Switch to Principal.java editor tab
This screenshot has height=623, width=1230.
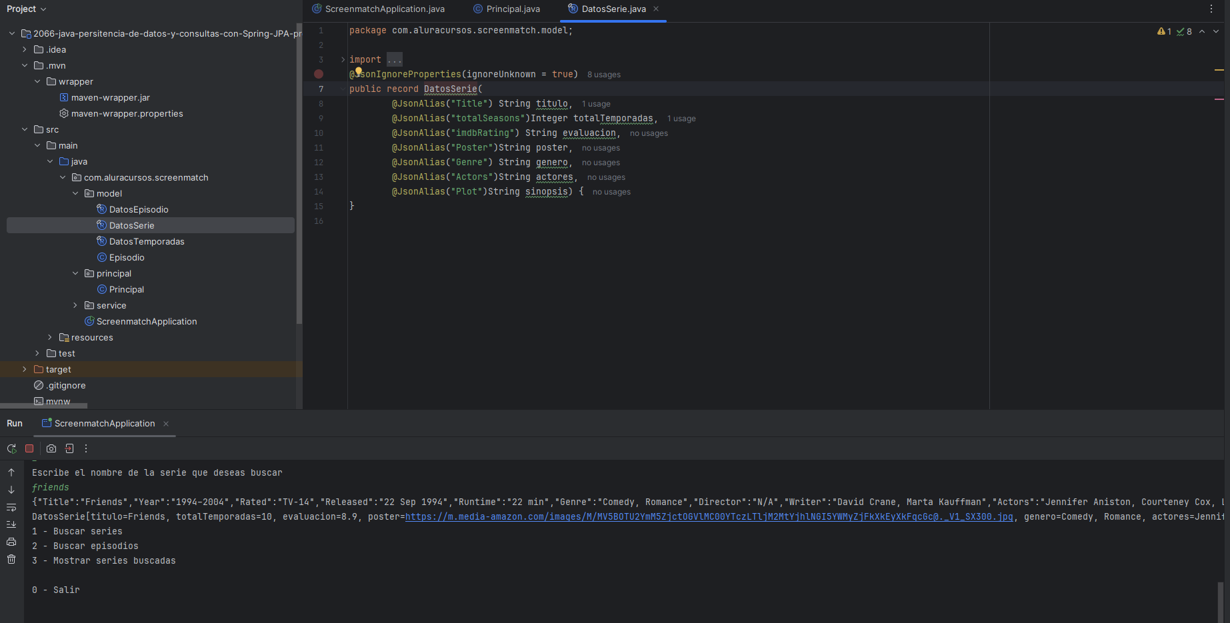tap(507, 9)
